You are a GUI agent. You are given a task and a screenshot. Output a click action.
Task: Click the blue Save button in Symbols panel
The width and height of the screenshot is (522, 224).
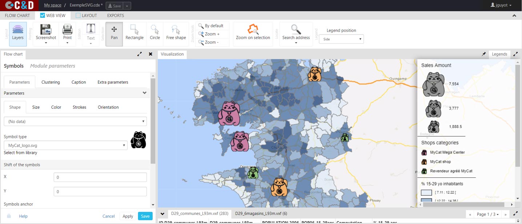click(x=145, y=216)
